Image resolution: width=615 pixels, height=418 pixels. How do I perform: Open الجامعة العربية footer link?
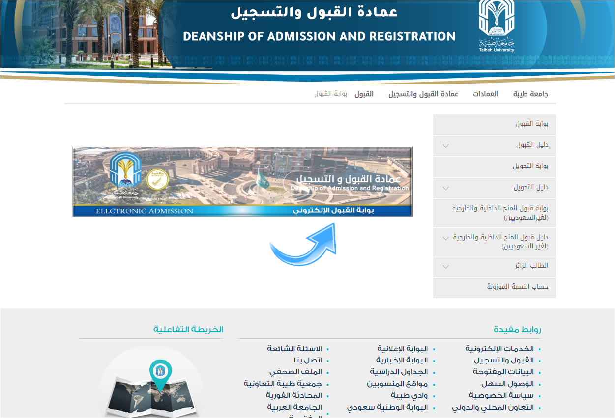[x=294, y=408]
